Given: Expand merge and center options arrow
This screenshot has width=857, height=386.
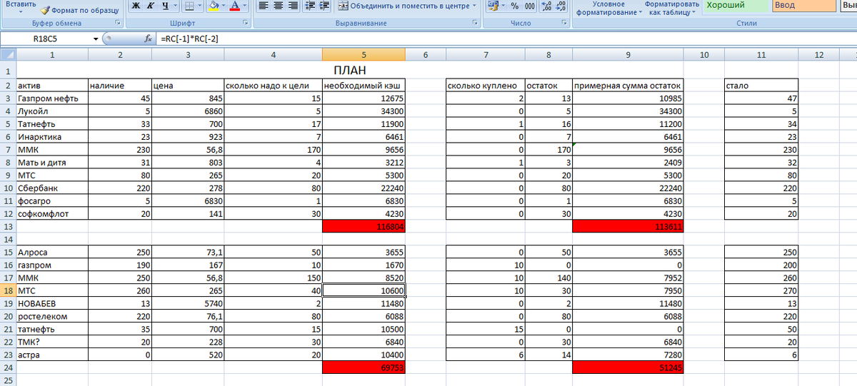Looking at the screenshot, I should coord(474,6).
